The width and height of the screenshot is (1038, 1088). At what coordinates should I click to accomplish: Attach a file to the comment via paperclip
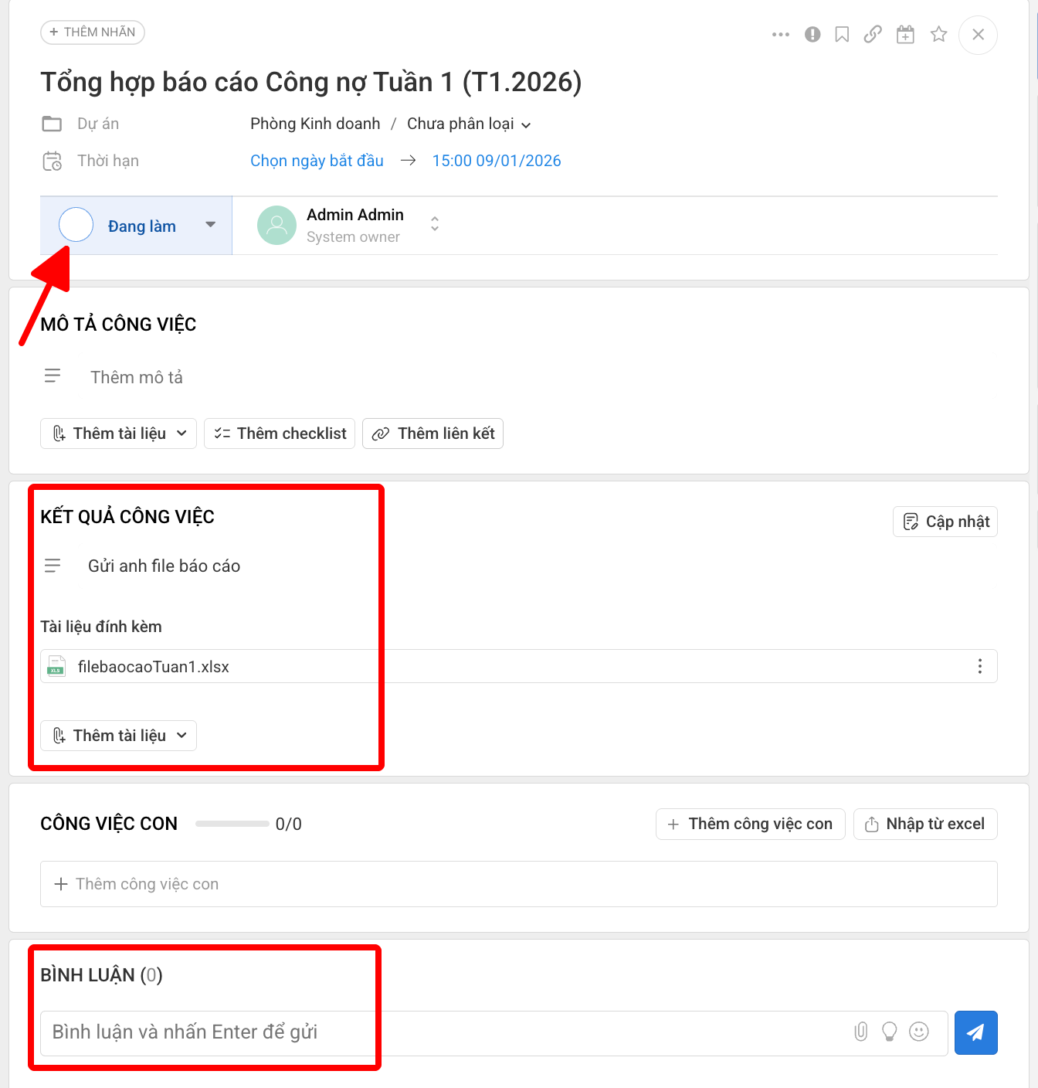pos(860,1032)
